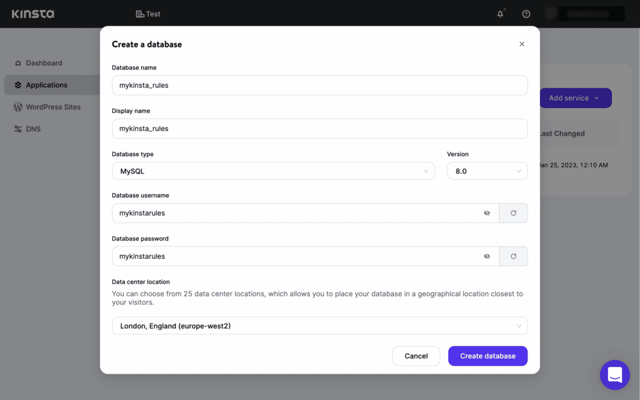Open the Data center location dropdown

coord(319,325)
